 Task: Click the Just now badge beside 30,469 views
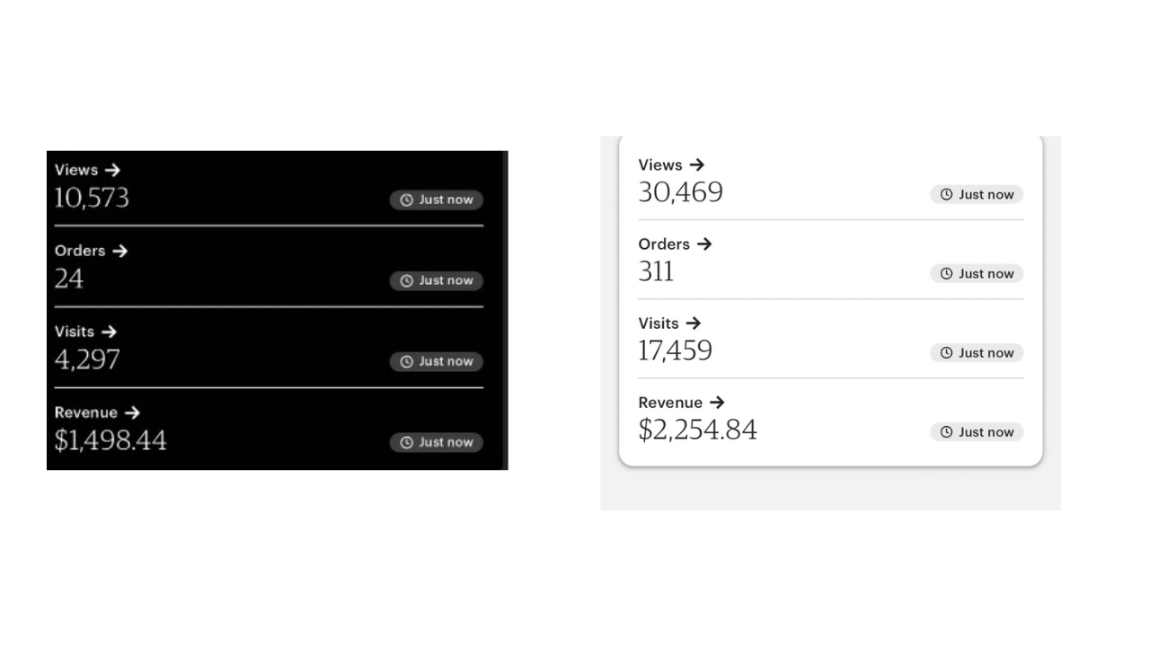click(x=977, y=194)
